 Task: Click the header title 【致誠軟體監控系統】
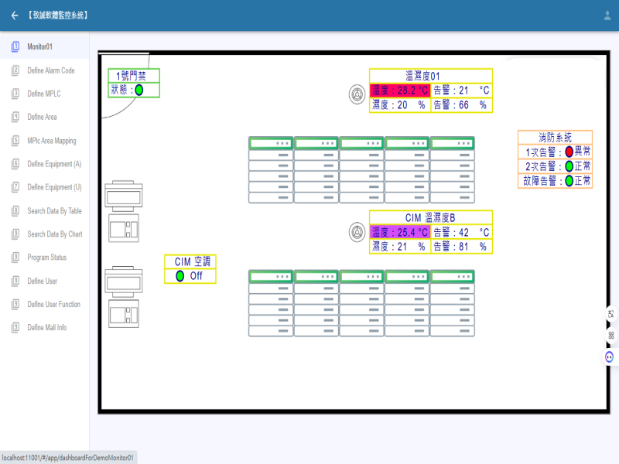(x=58, y=15)
